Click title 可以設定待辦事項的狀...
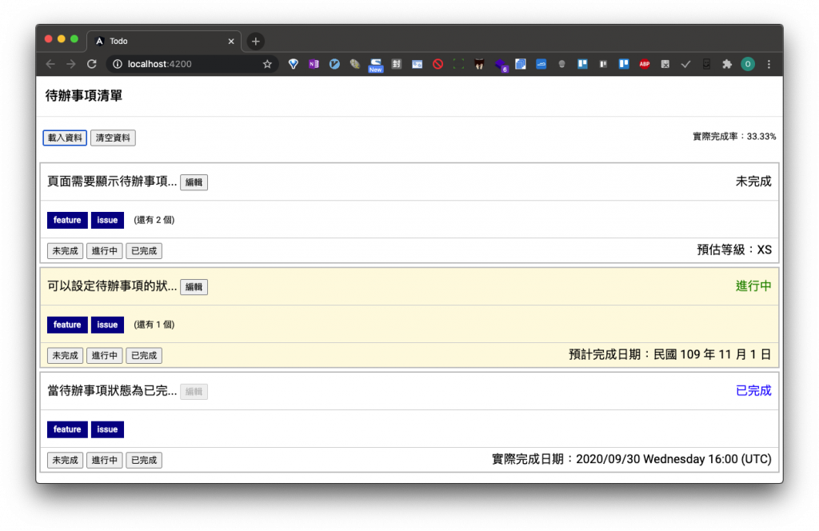 (x=112, y=286)
